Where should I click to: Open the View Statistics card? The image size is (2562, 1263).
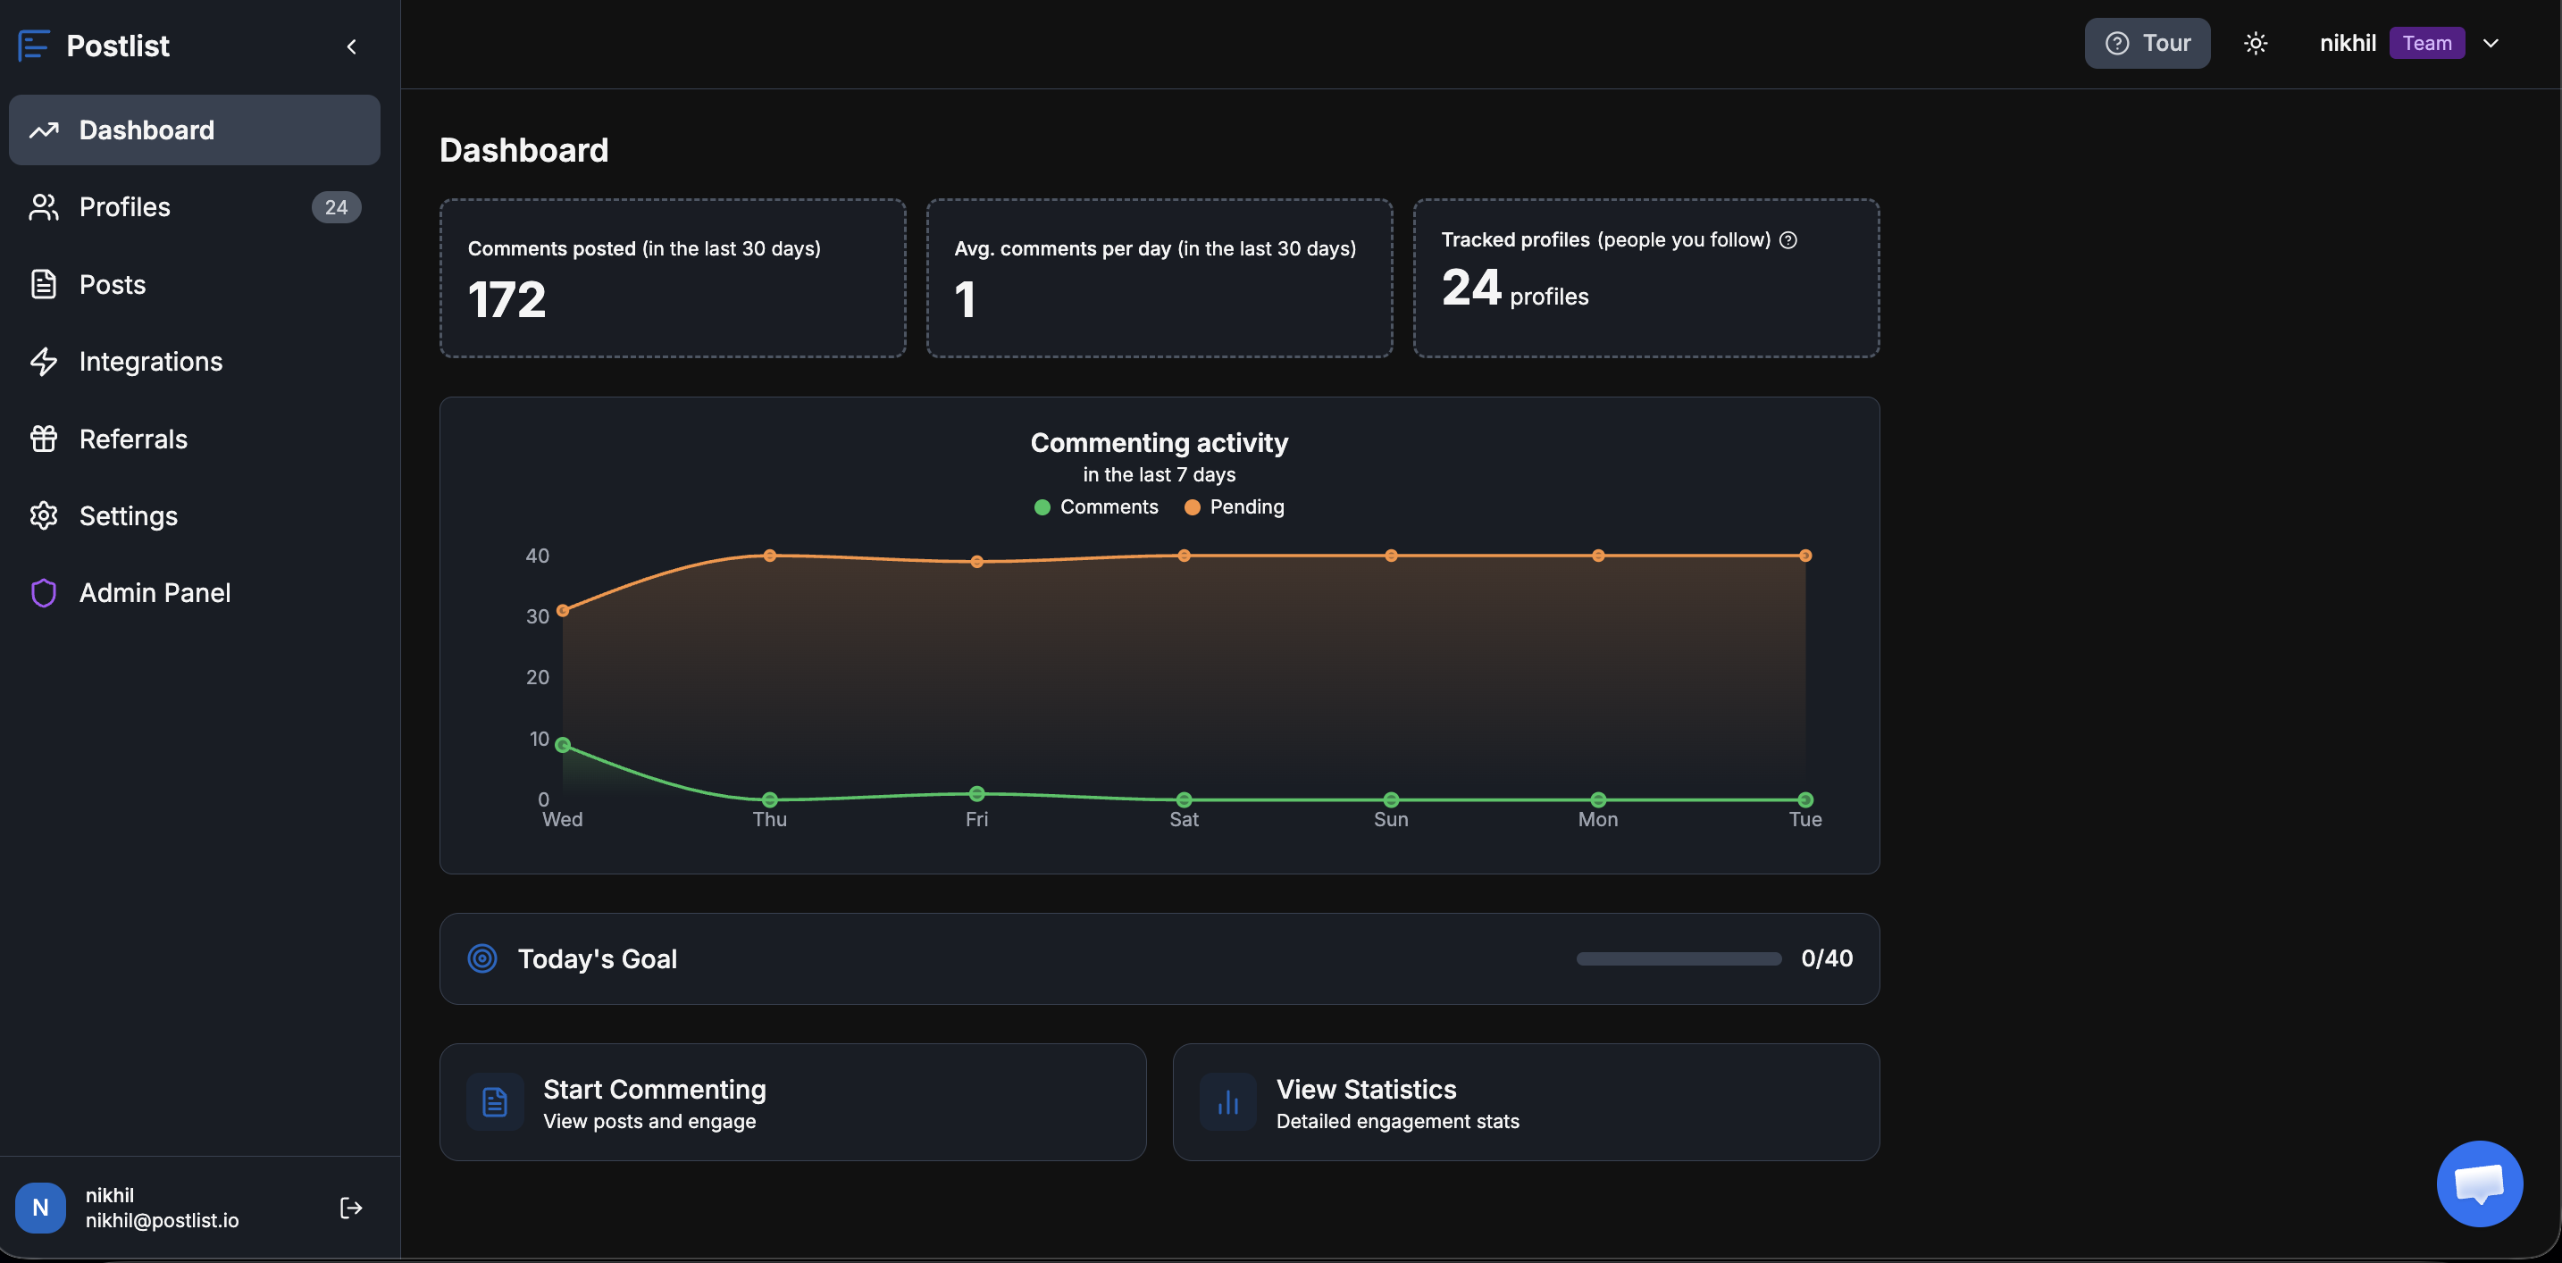point(1525,1102)
